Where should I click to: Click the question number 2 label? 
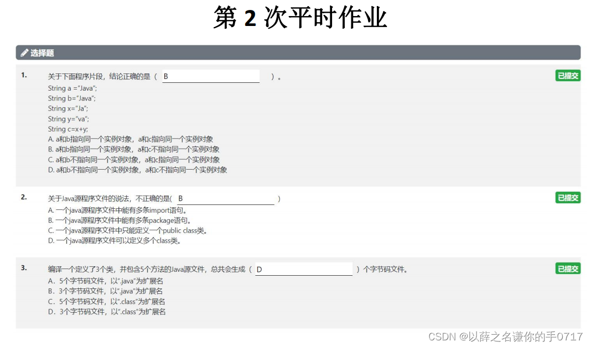[x=23, y=197]
